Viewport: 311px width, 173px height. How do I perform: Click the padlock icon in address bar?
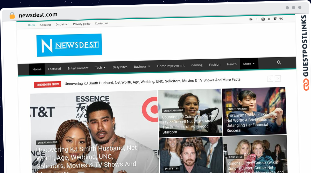[x=12, y=15]
